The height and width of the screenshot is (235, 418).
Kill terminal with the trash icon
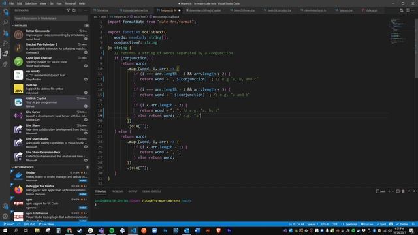(x=403, y=191)
